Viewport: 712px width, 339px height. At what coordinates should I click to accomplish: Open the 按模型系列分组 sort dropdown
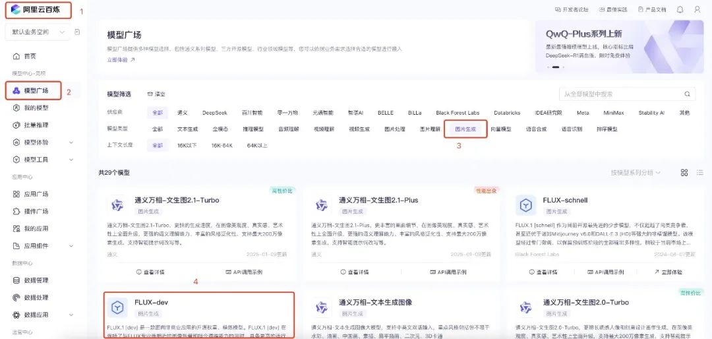pos(636,173)
